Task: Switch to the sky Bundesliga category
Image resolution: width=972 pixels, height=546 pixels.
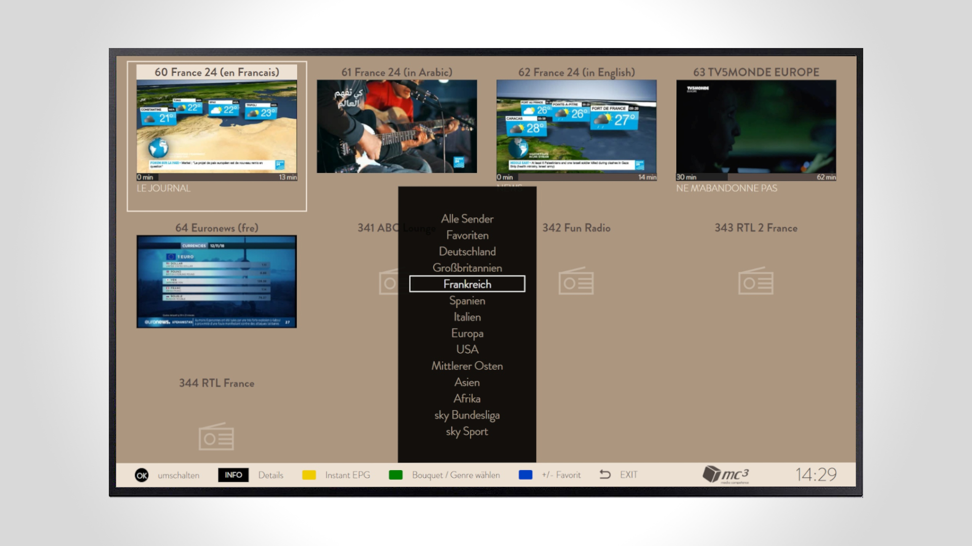Action: tap(467, 415)
